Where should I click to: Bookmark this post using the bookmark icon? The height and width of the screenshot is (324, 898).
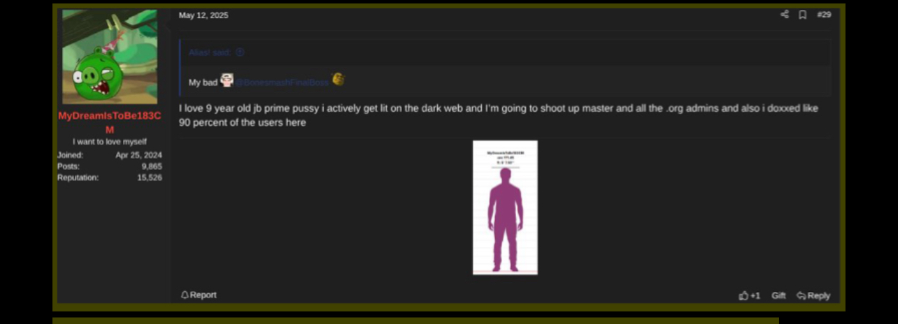click(803, 15)
